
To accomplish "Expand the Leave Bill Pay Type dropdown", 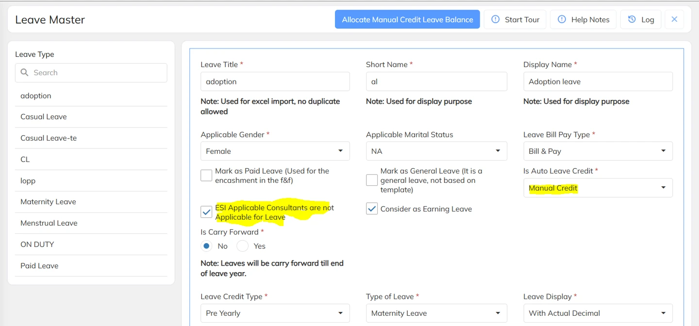I will [598, 151].
